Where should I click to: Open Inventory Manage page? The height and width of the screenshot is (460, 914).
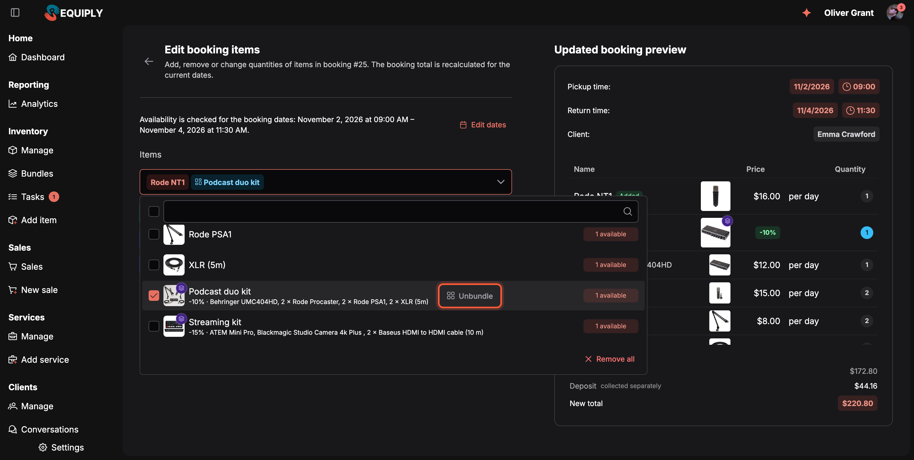pos(31,150)
